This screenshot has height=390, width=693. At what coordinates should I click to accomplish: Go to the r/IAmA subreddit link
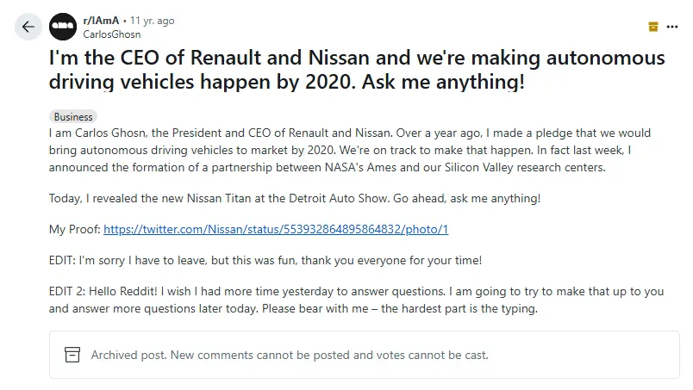[102, 19]
